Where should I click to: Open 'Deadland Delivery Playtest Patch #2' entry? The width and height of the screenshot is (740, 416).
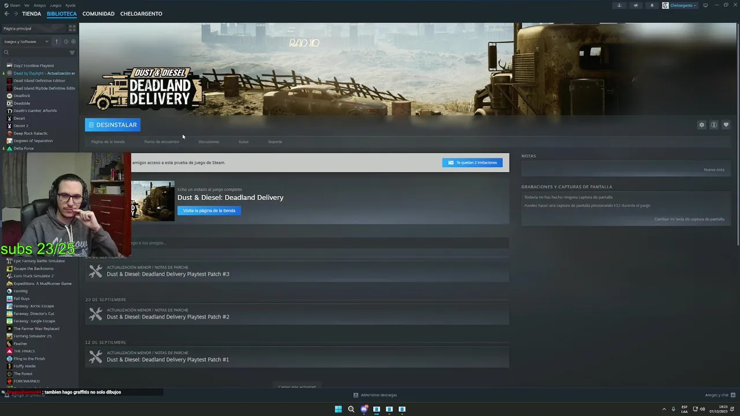(x=297, y=314)
